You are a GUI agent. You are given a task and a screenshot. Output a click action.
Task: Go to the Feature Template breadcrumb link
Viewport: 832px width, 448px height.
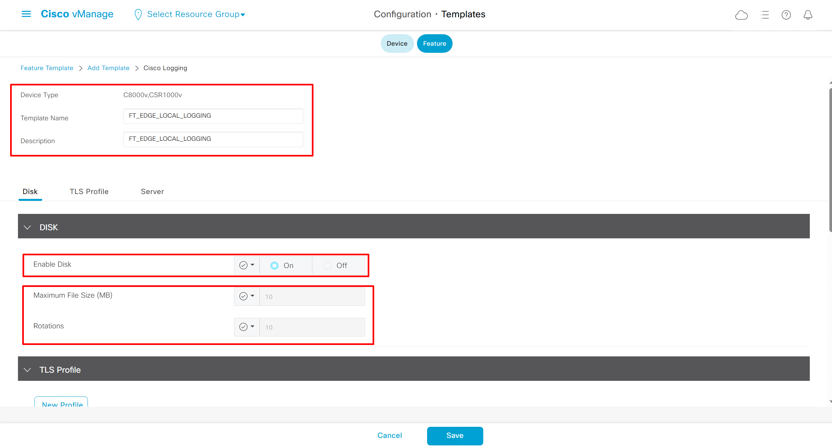47,68
